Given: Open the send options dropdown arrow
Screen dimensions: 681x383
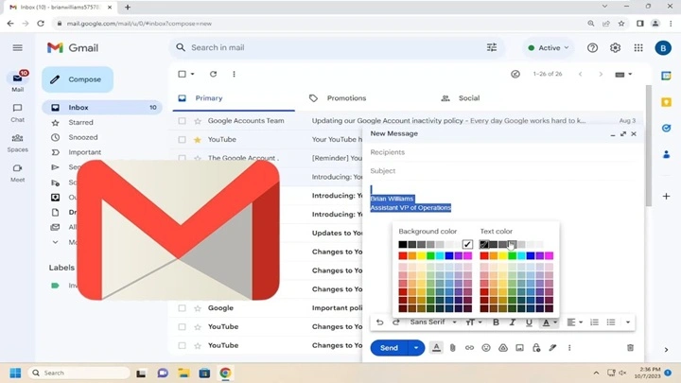Looking at the screenshot, I should (x=416, y=348).
